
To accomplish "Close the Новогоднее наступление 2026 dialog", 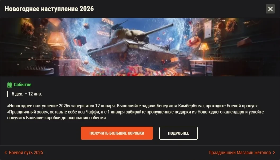I will tap(270, 9).
